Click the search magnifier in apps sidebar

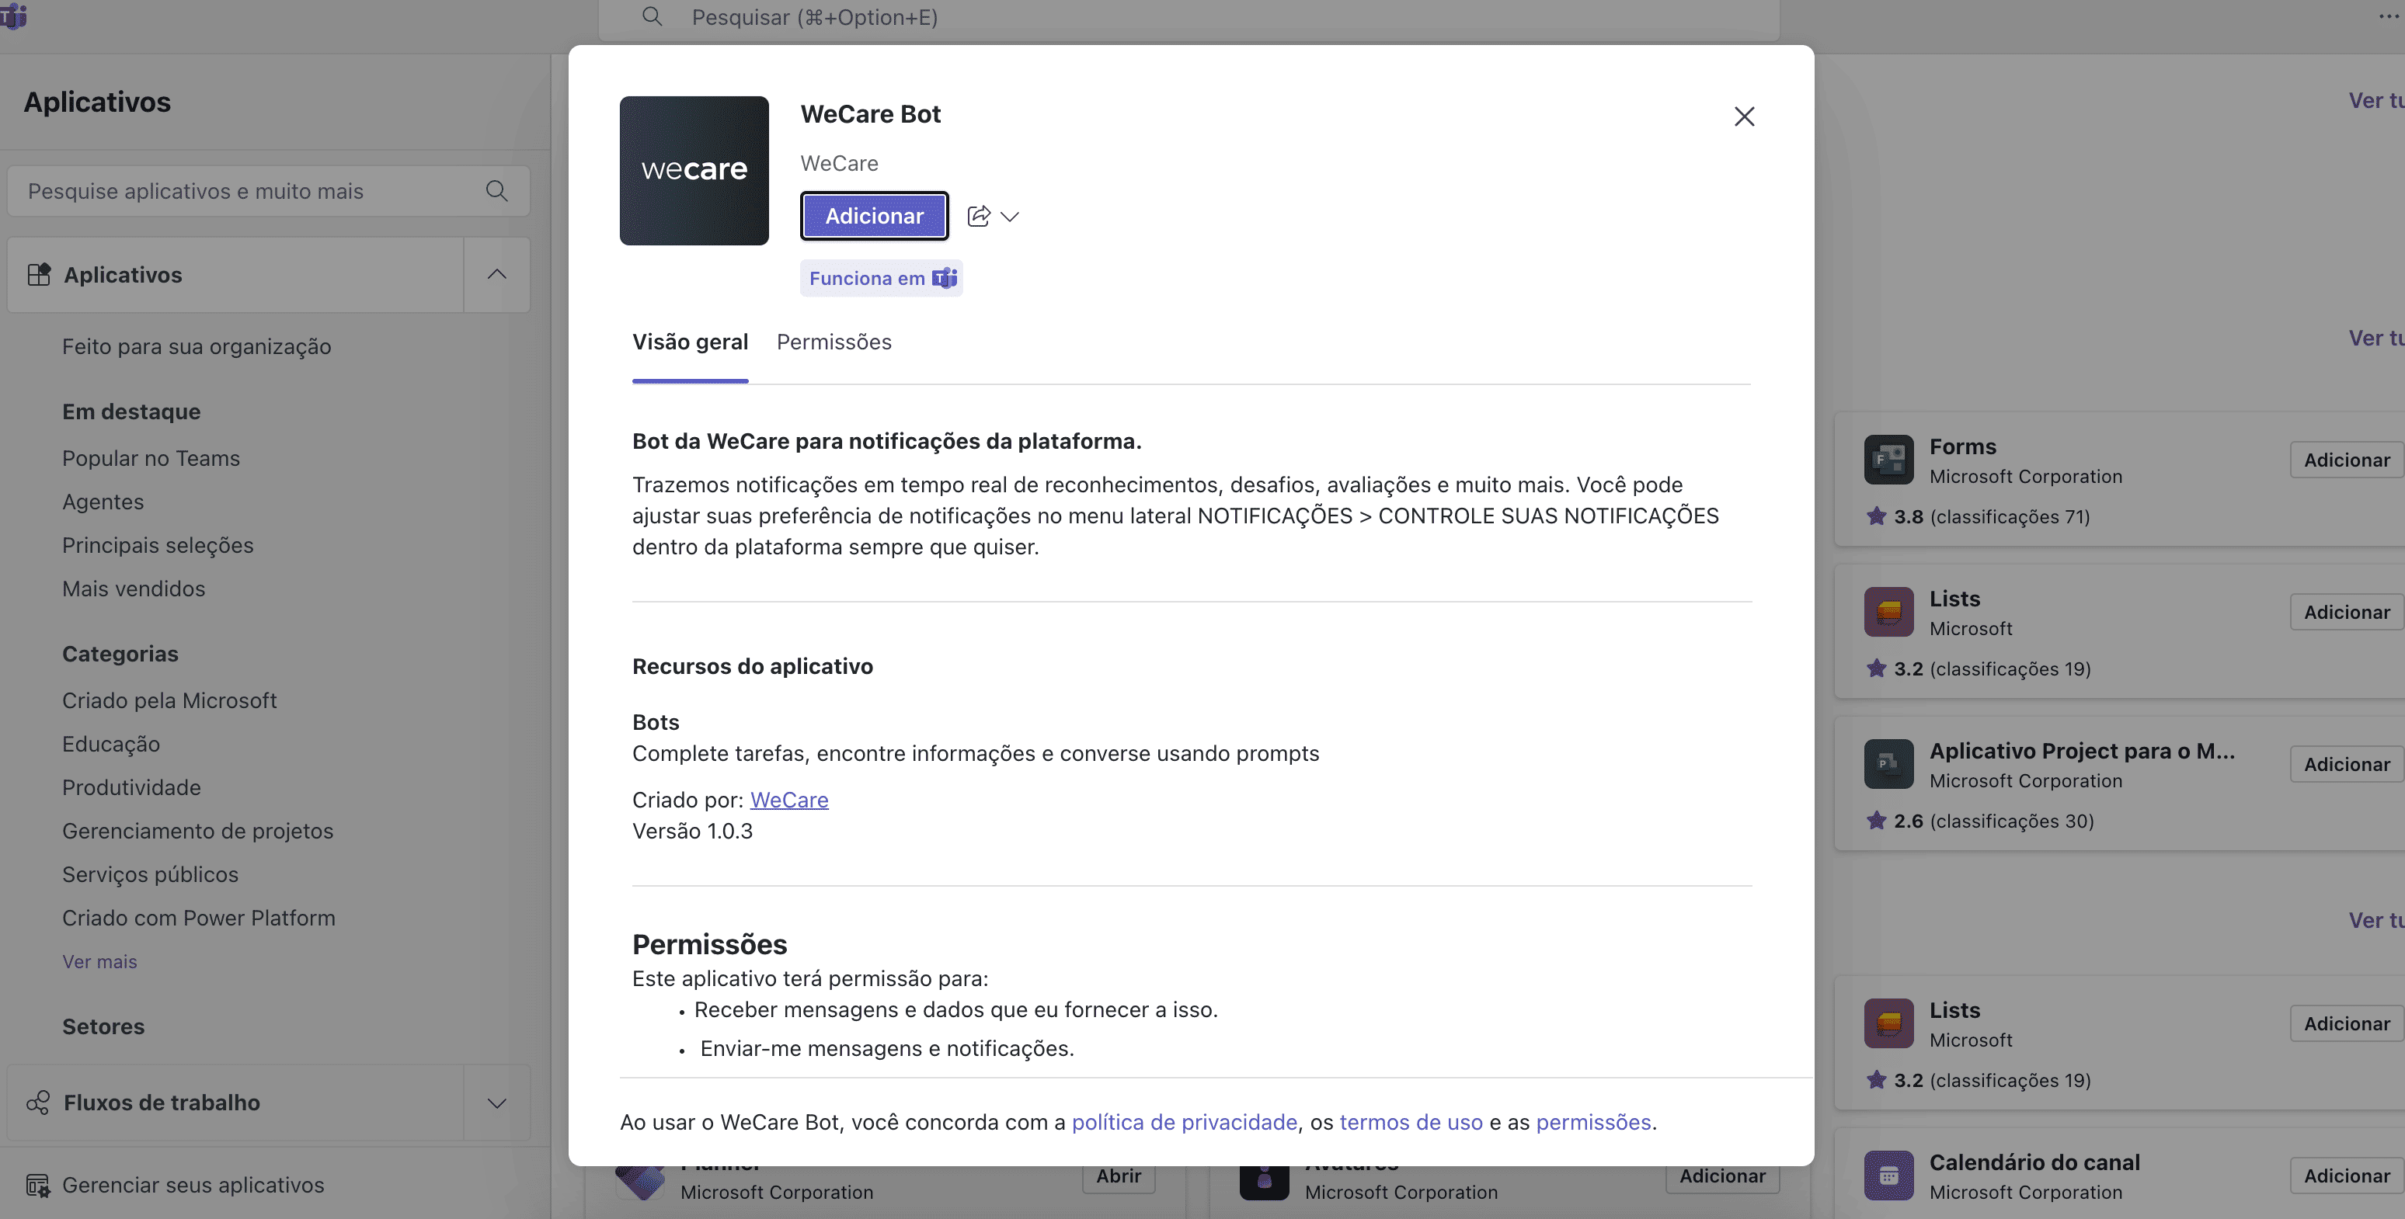point(496,191)
